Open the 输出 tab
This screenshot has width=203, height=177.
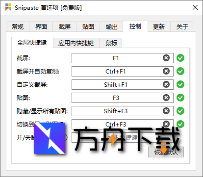point(111,26)
